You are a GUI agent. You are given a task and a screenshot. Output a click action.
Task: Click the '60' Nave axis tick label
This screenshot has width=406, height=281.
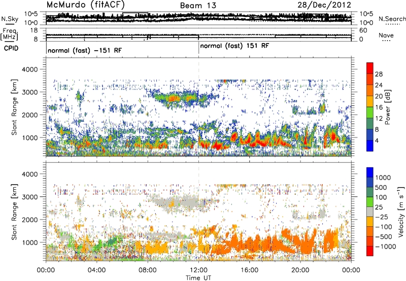coord(363,30)
